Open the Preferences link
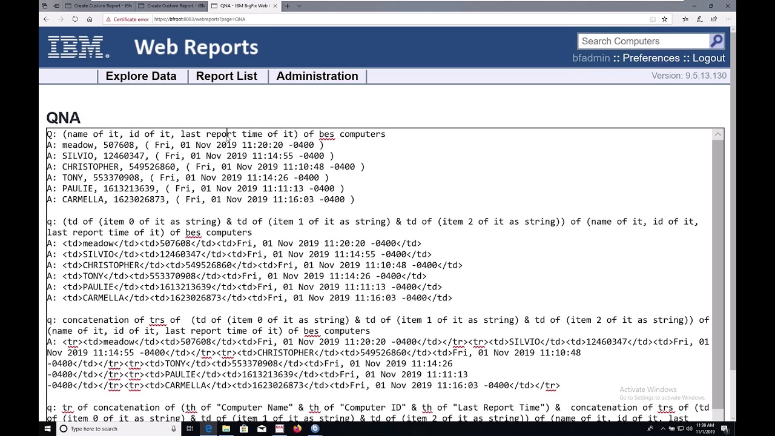The image size is (775, 436). pyautogui.click(x=651, y=58)
